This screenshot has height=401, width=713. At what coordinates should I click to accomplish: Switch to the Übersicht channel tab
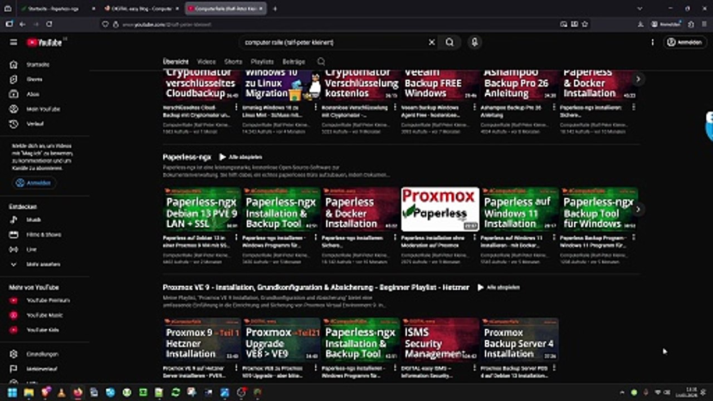click(x=175, y=62)
